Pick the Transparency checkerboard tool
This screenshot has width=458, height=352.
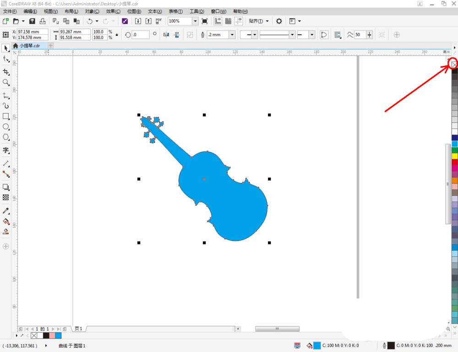(x=5, y=198)
